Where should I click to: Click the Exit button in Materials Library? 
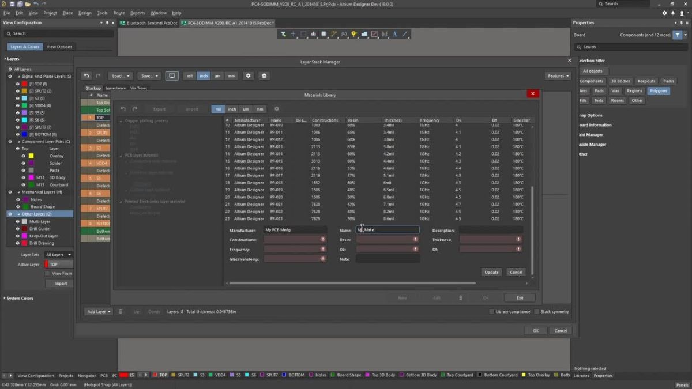[x=519, y=297]
